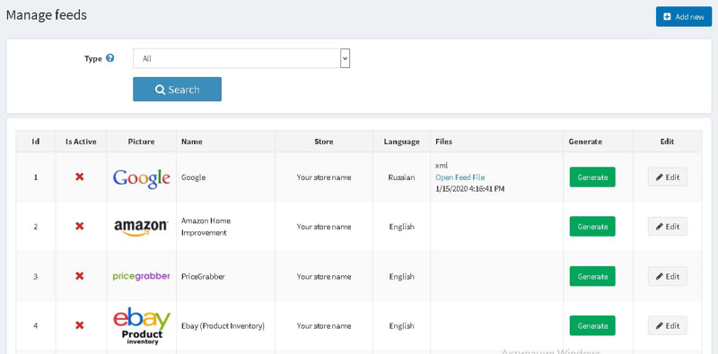Click the Is Active column header
718x354 pixels.
81,142
